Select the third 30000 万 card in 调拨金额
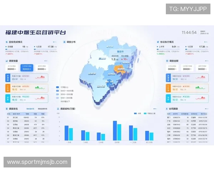The image size is (214, 171). 202,68
